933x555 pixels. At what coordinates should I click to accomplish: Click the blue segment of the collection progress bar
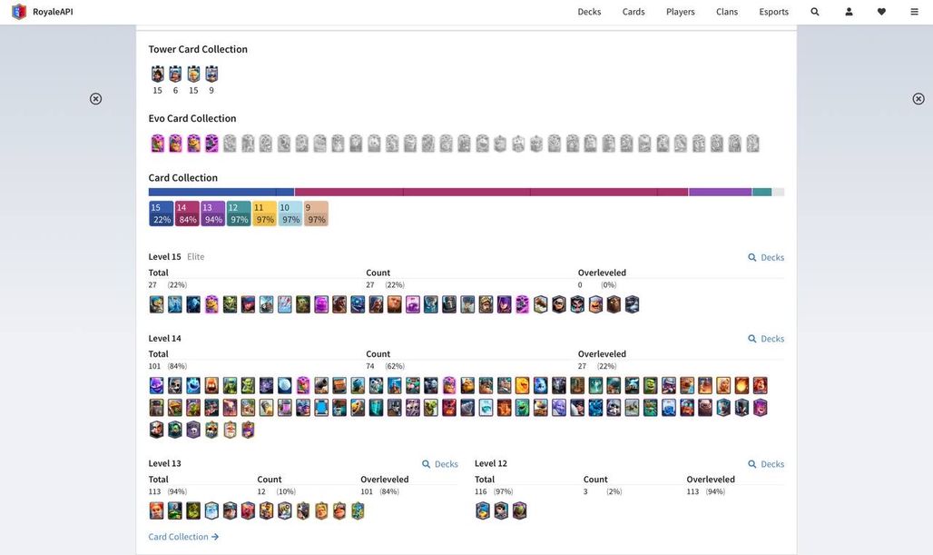pos(221,193)
